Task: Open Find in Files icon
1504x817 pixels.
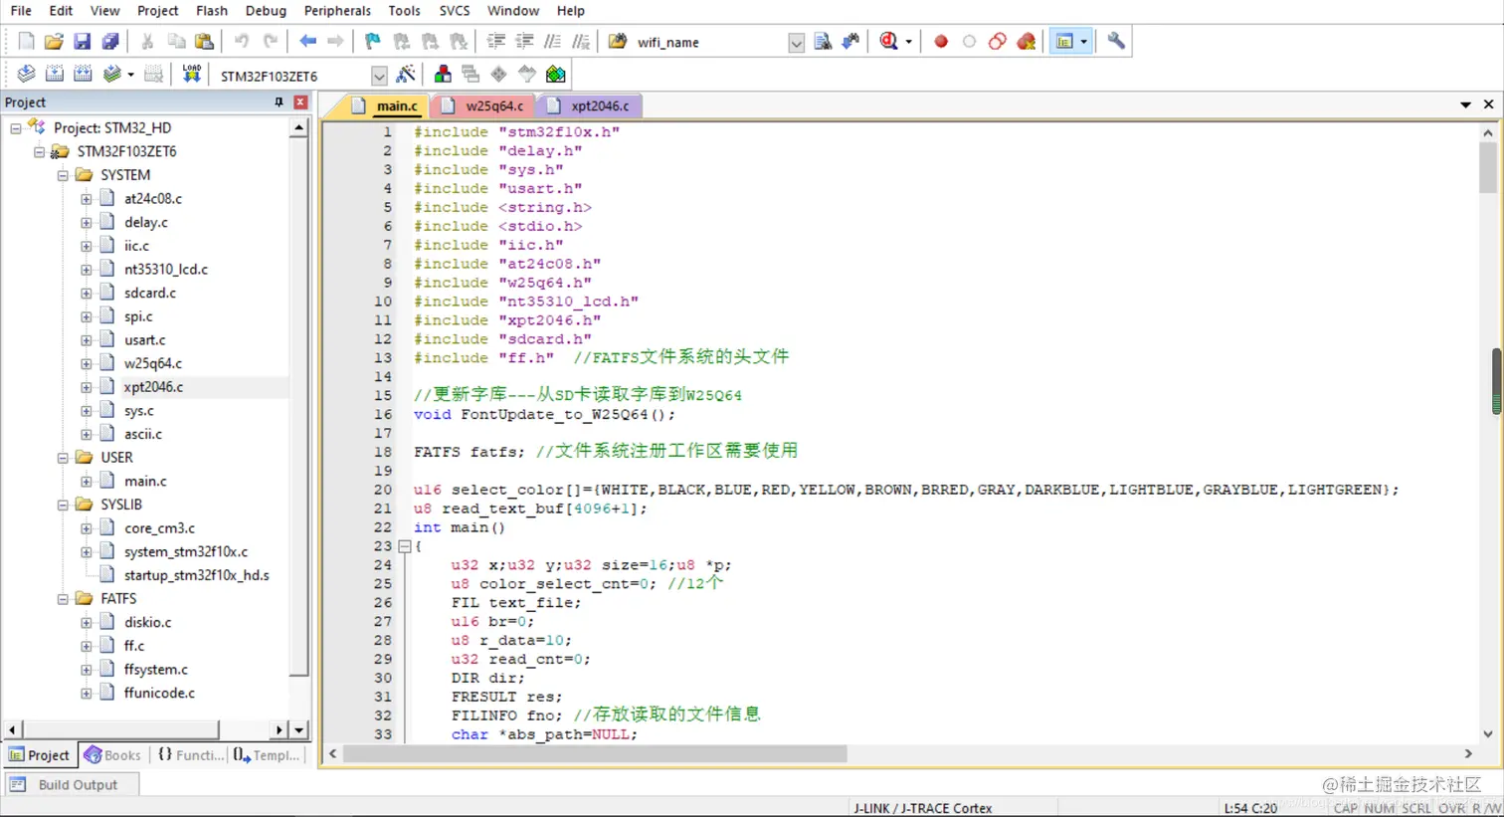Action: pyautogui.click(x=618, y=42)
